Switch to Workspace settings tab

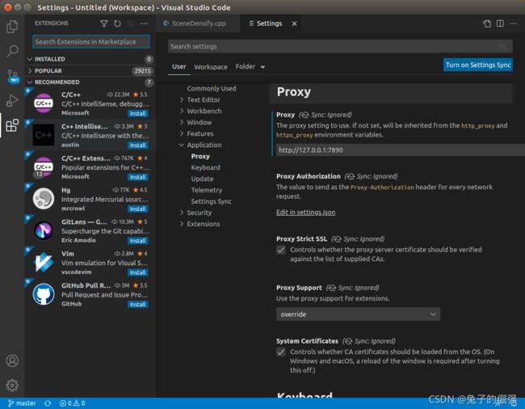pos(211,67)
